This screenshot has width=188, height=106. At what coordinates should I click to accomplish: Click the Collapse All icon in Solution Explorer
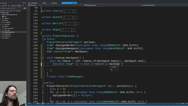[x=17, y=6]
